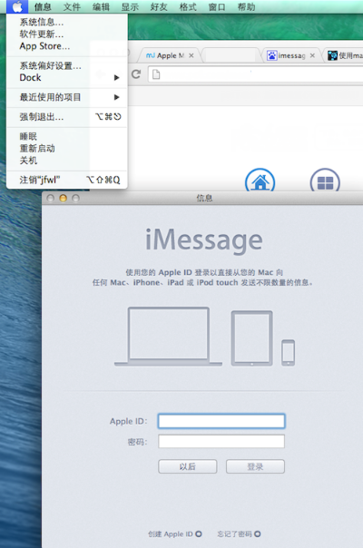Click the browser reload icon

[x=136, y=74]
